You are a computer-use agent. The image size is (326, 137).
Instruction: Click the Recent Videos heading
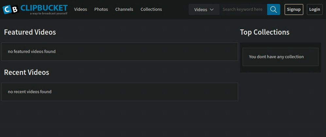coord(26,72)
